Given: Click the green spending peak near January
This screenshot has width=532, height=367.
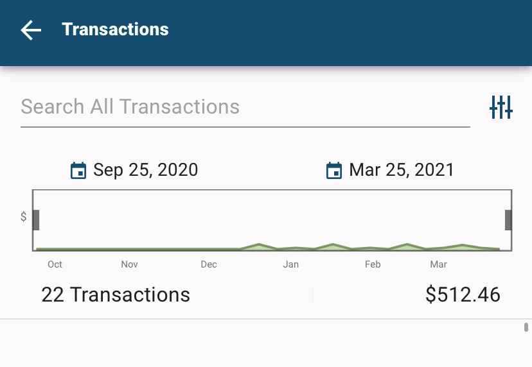Looking at the screenshot, I should coord(259,246).
